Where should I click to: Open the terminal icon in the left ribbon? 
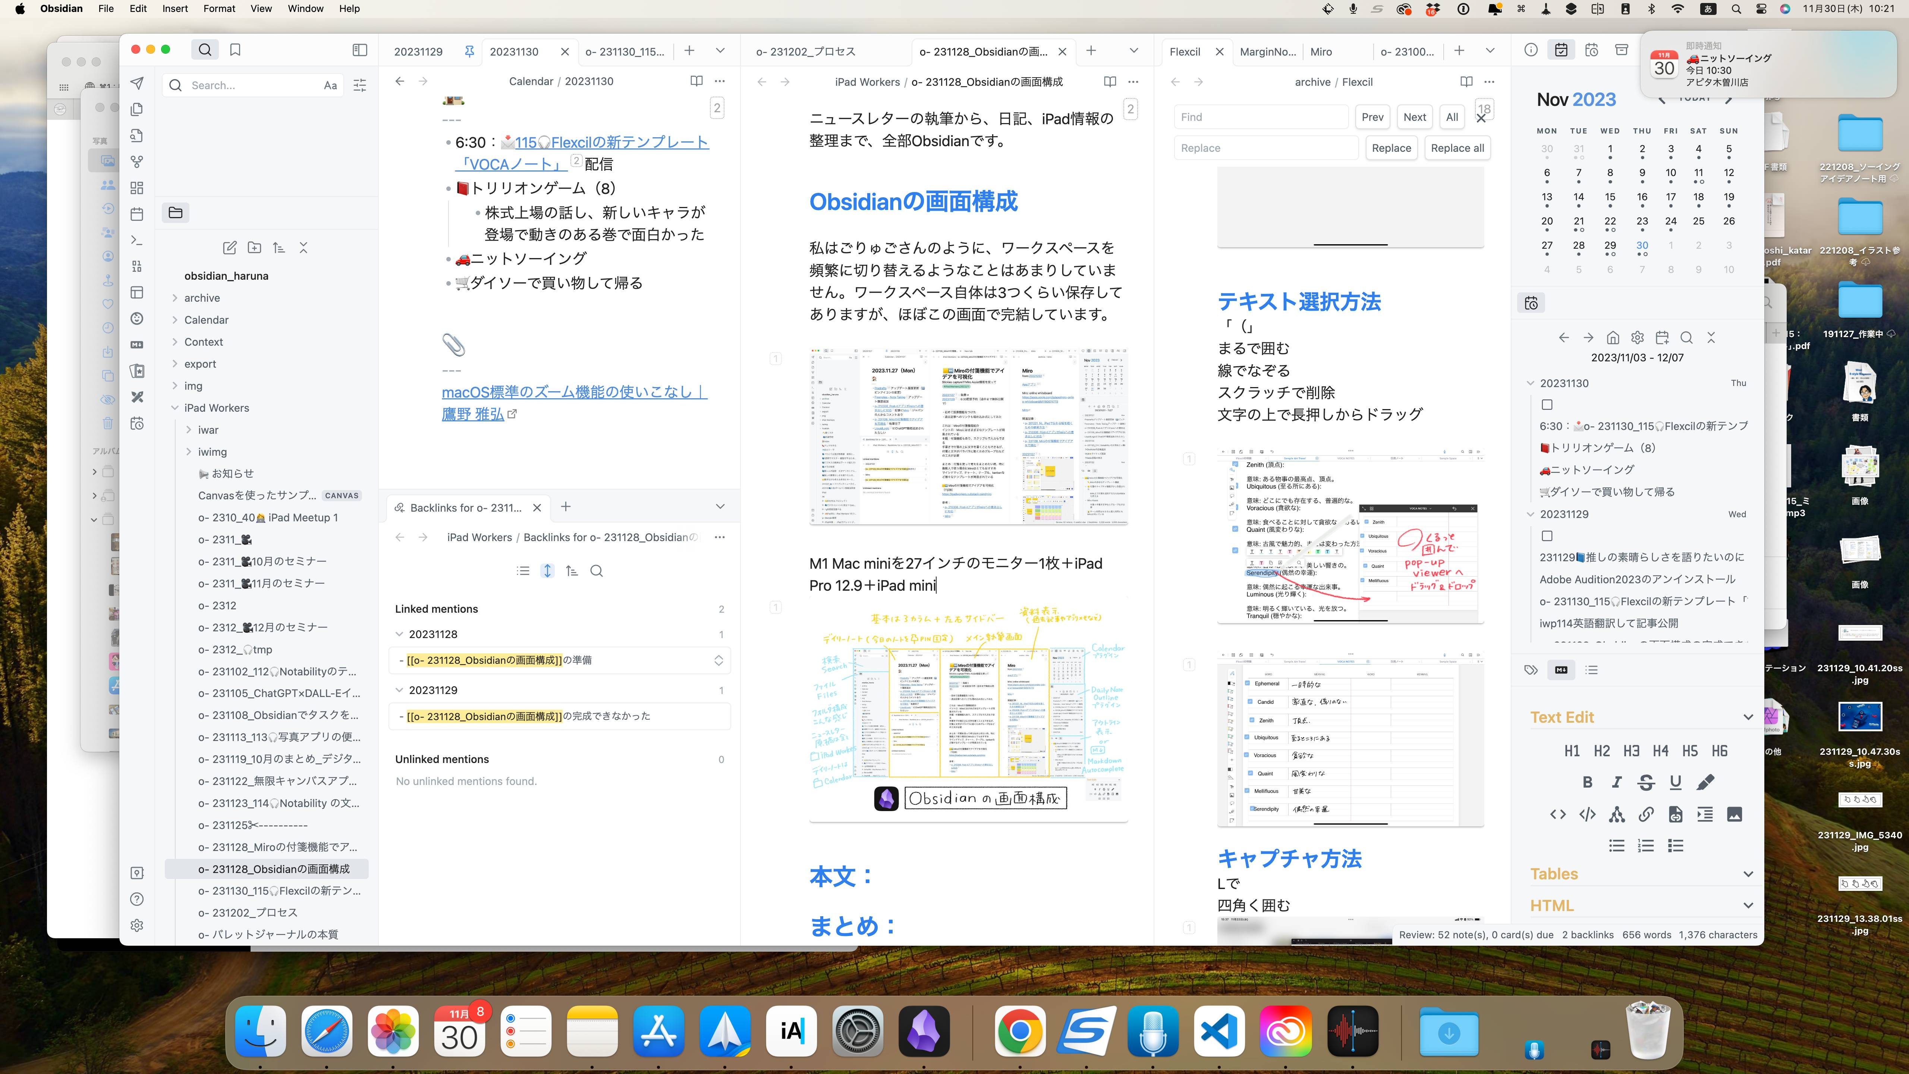click(x=137, y=240)
